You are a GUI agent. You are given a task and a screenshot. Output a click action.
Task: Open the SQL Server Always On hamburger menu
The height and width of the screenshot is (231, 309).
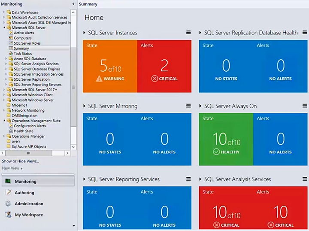(305, 106)
